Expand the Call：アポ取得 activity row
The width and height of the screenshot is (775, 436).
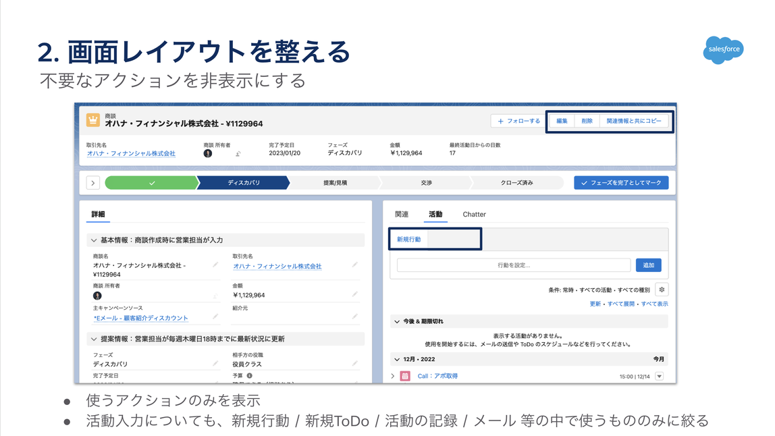click(393, 376)
